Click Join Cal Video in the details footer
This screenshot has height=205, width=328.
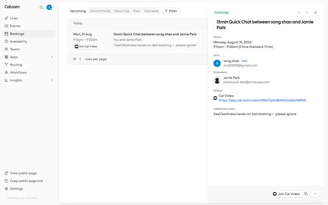click(x=286, y=194)
